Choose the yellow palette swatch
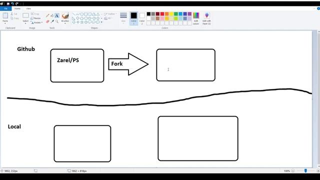The height and width of the screenshot is (180, 320). pyautogui.click(x=171, y=14)
